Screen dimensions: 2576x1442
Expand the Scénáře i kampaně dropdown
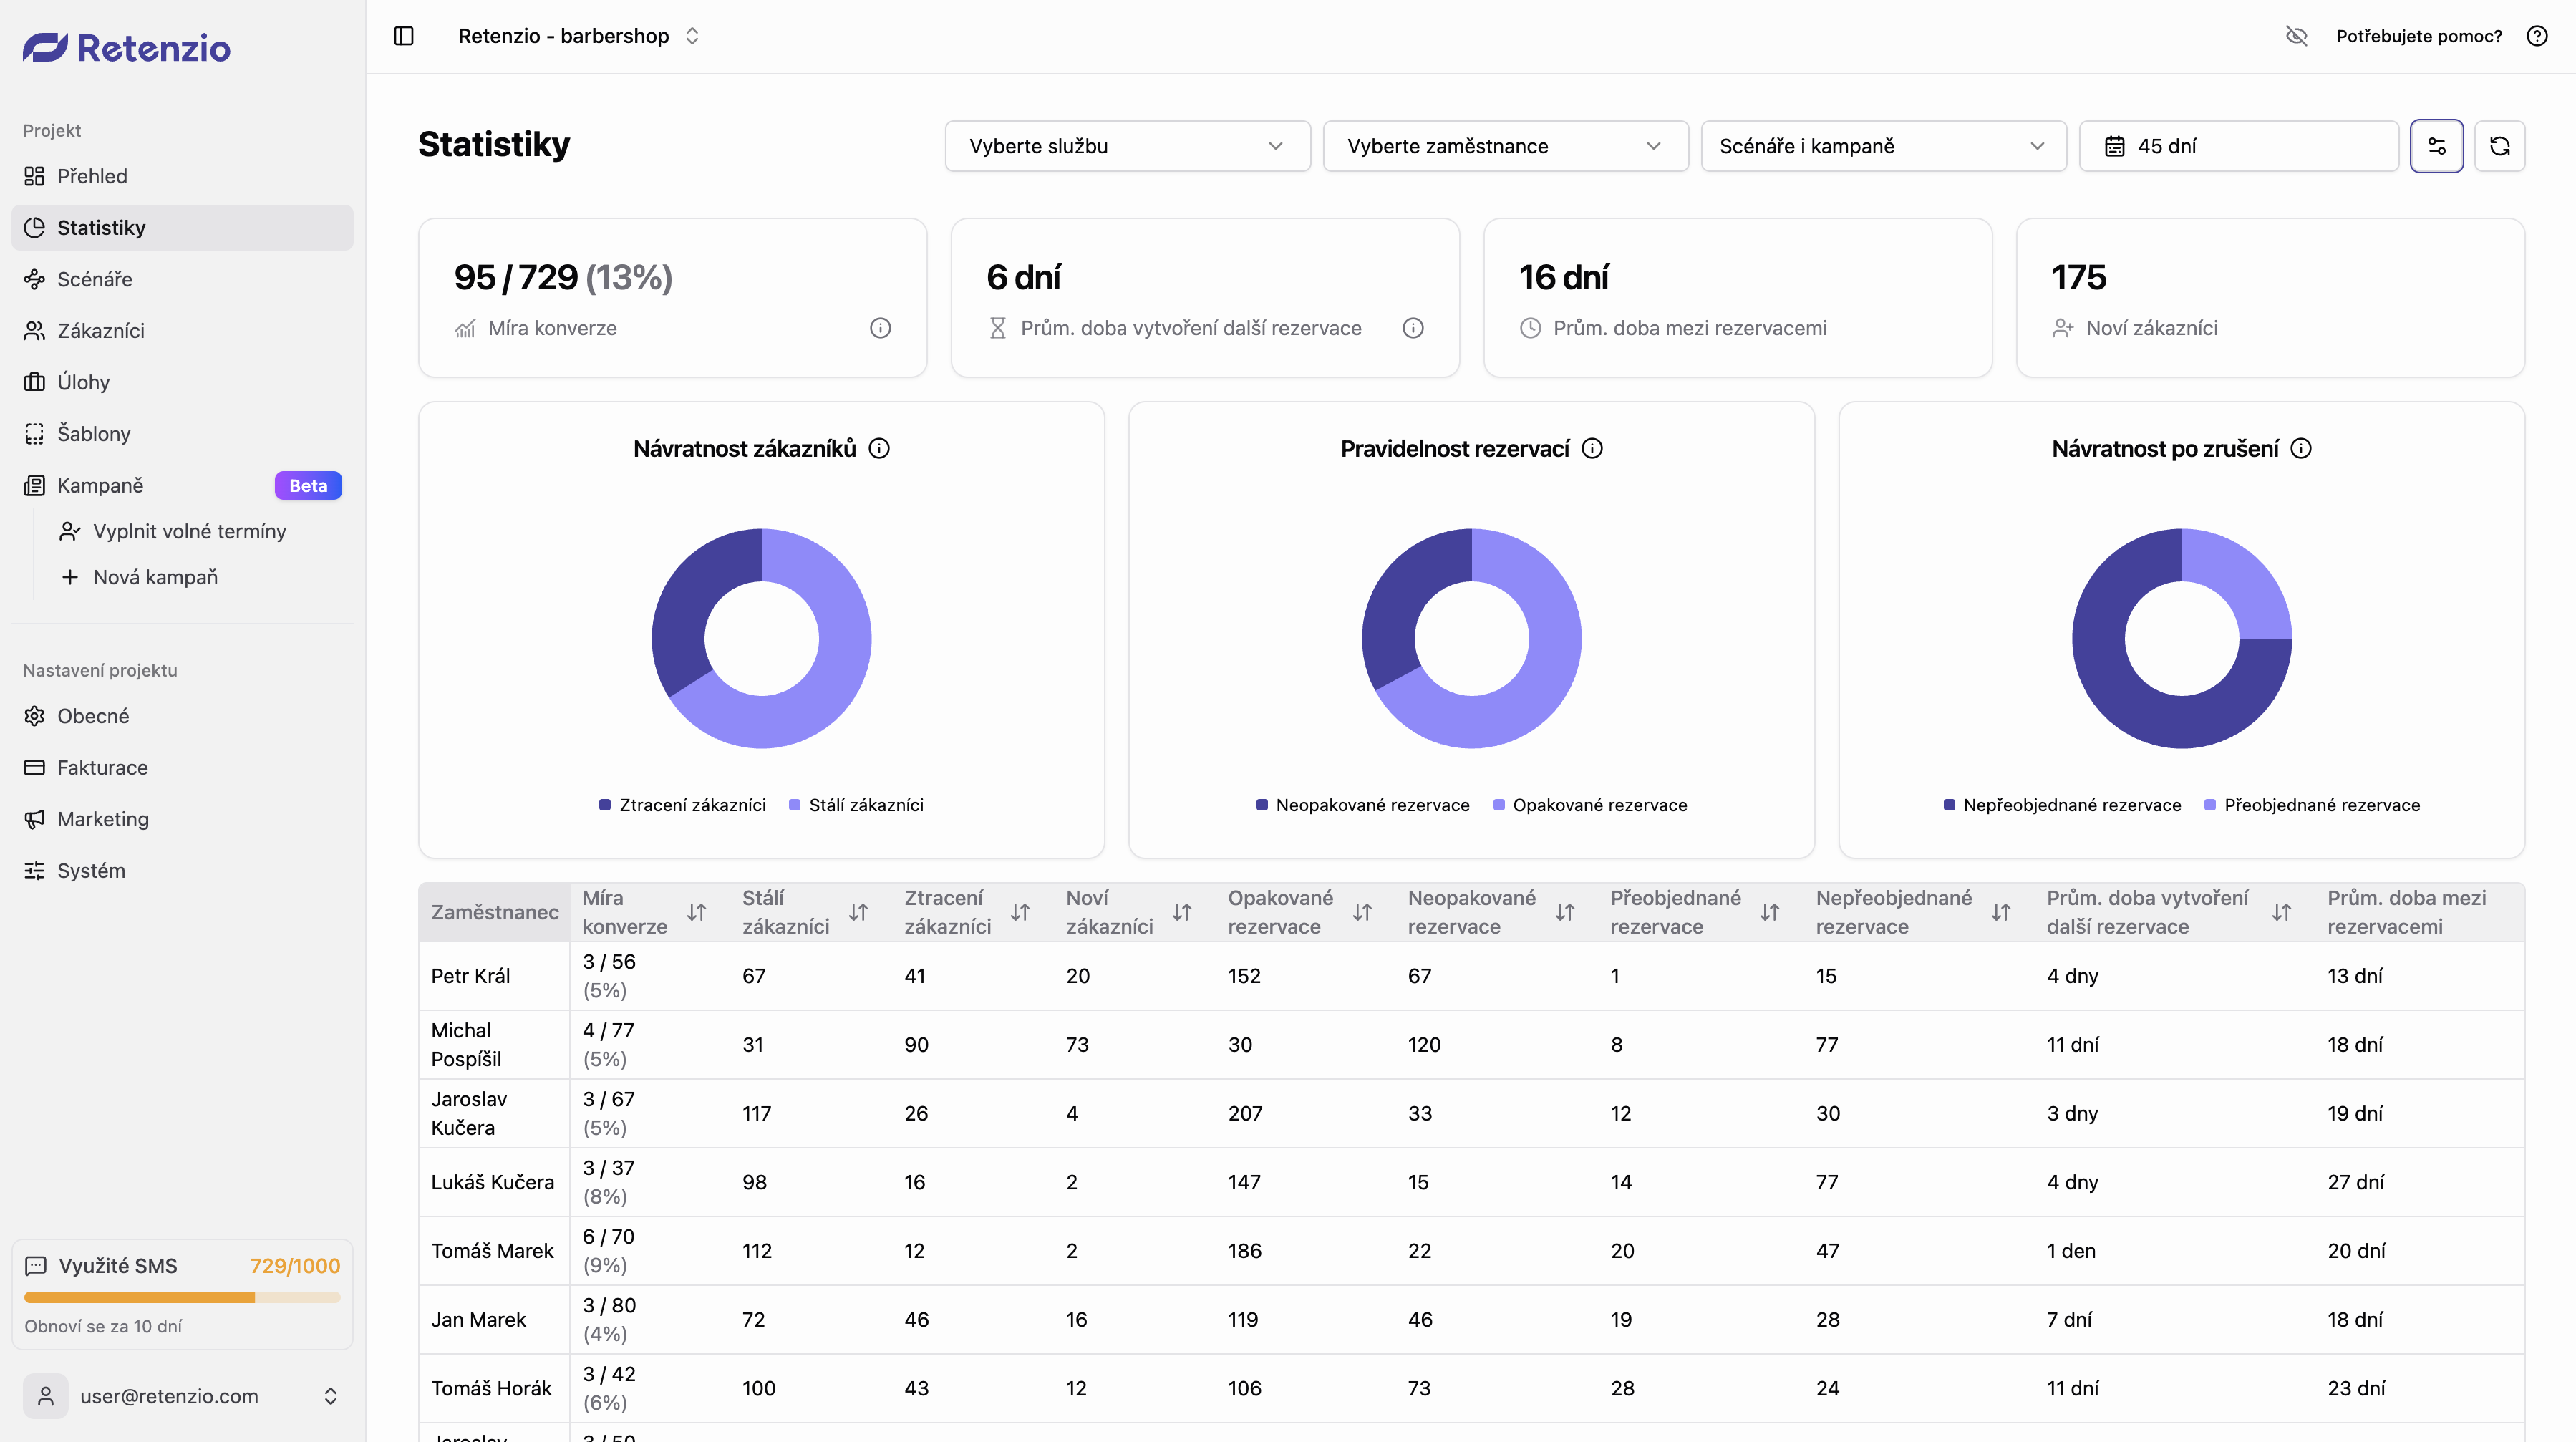1883,146
